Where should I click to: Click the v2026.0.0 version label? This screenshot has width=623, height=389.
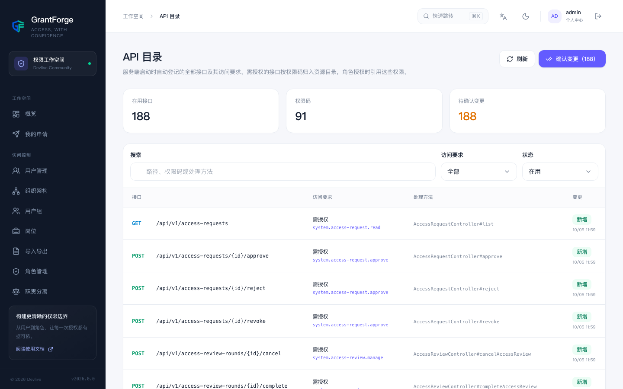coord(83,379)
